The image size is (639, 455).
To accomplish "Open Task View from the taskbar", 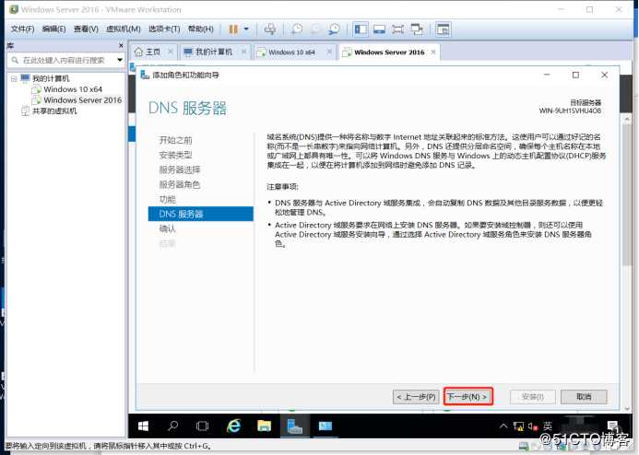I will [202, 426].
